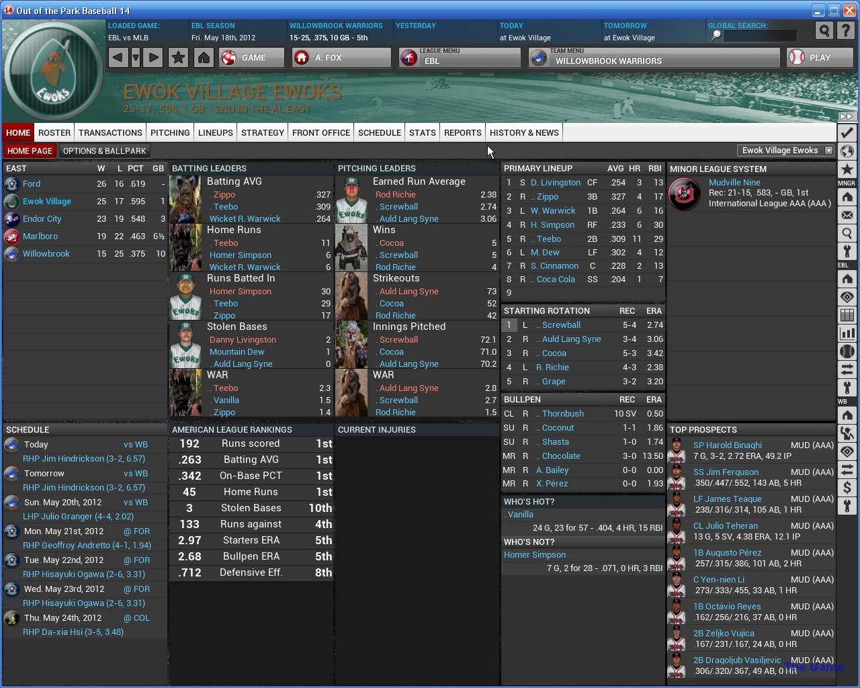
Task: Click the home icon in top toolbar
Action: [x=204, y=58]
